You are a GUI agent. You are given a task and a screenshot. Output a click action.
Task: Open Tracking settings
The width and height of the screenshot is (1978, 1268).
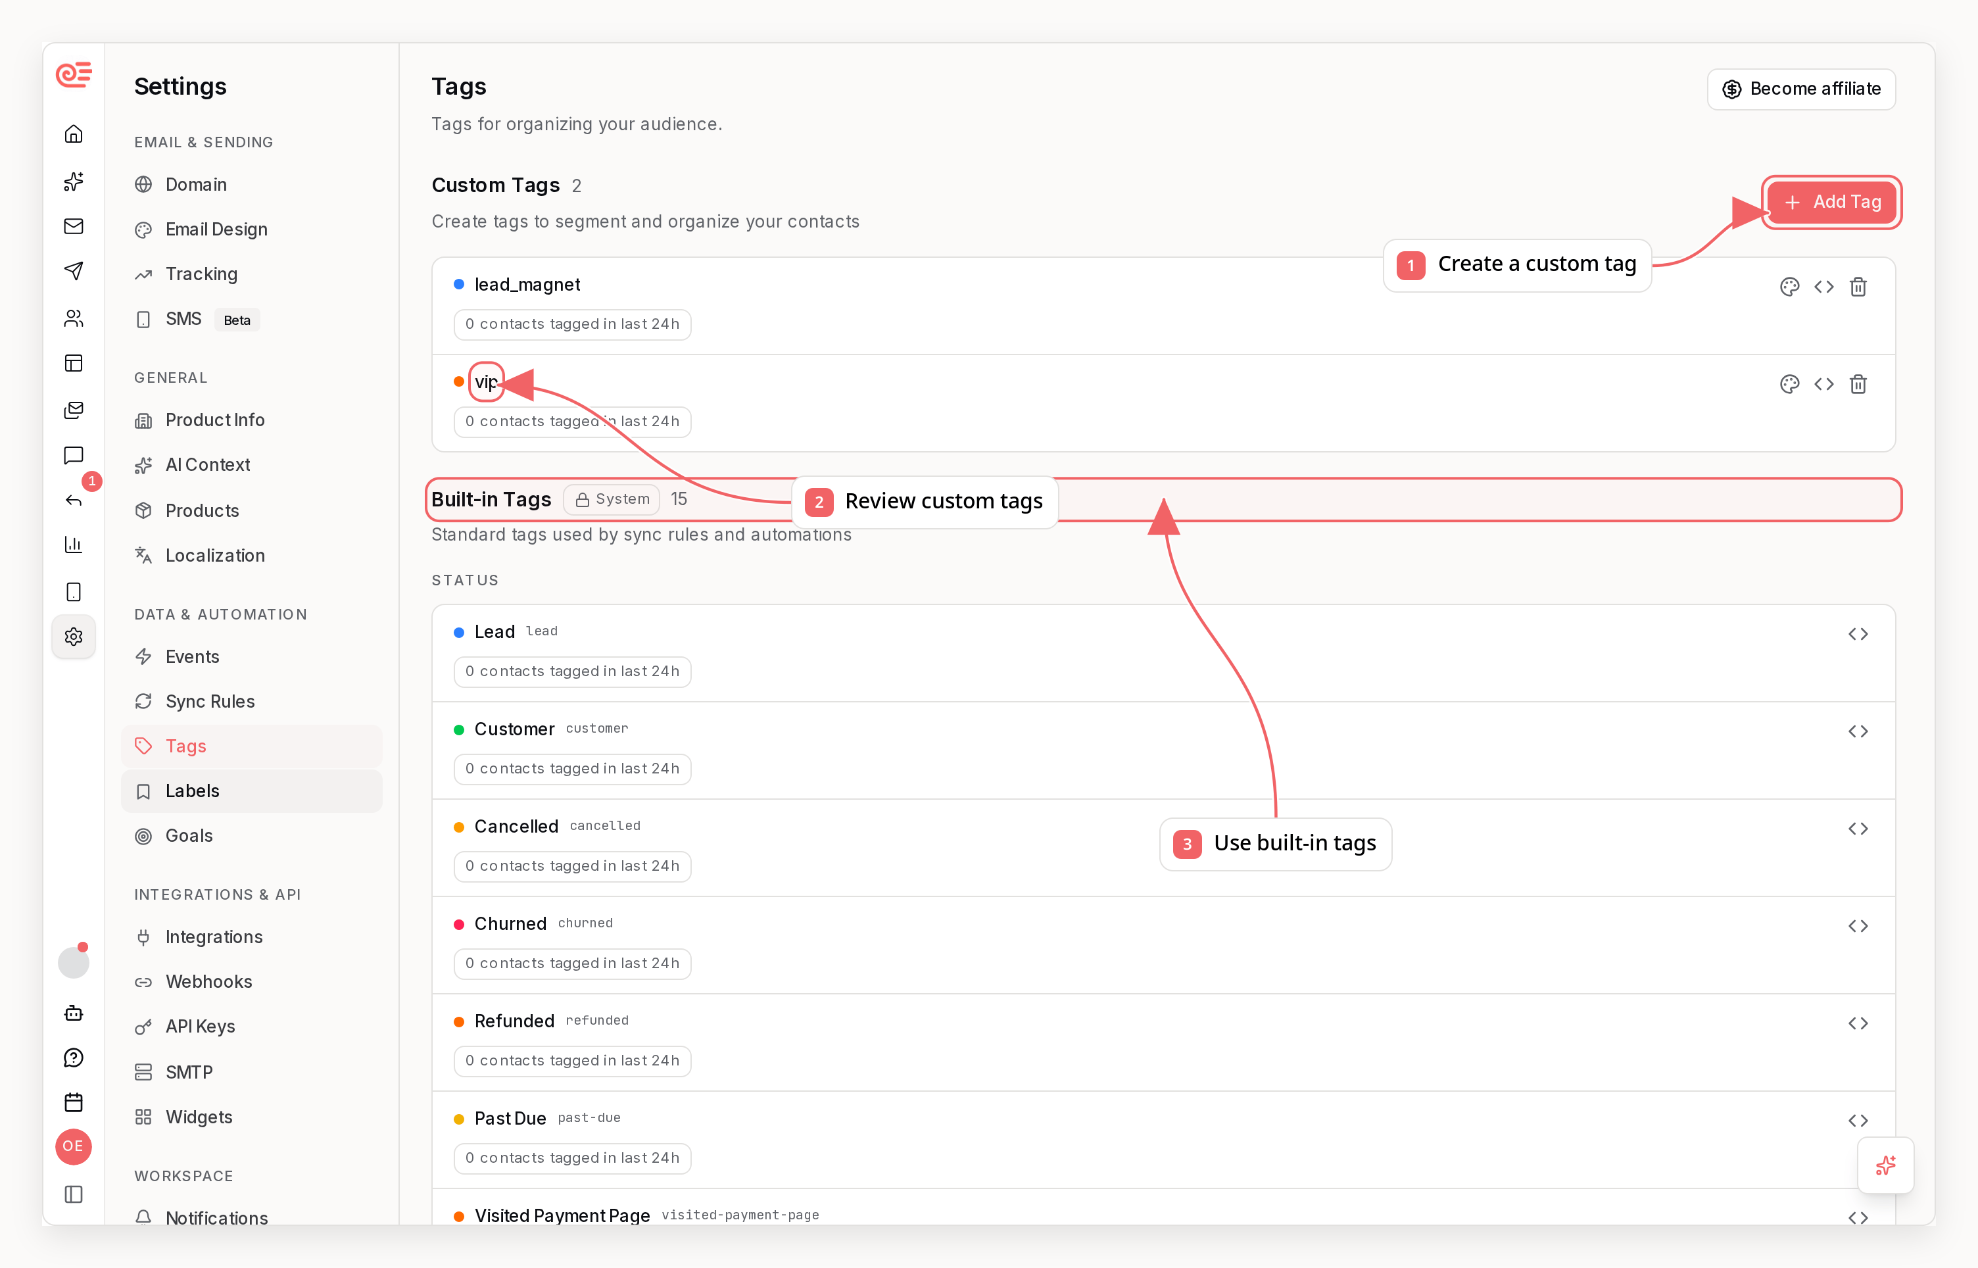[x=251, y=274]
